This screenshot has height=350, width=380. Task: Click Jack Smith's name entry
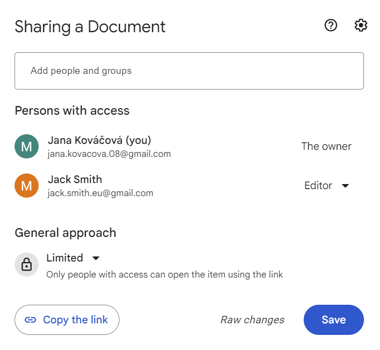coord(75,180)
